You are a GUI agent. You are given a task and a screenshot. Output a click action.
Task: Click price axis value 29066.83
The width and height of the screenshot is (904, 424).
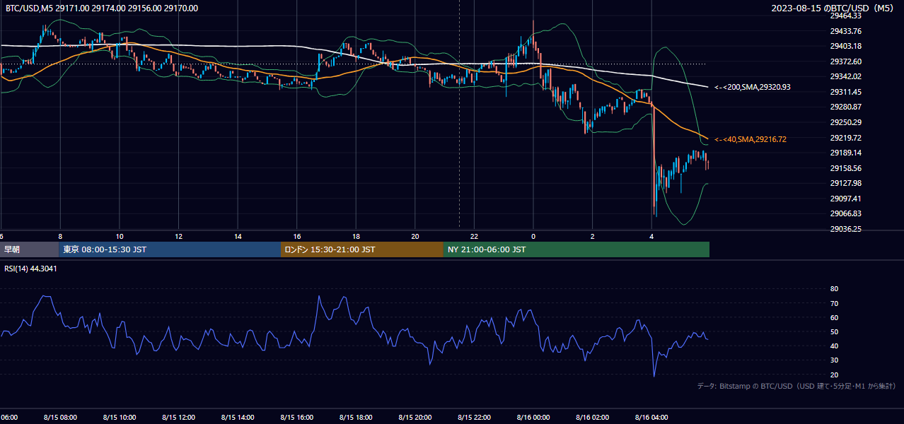(x=845, y=213)
